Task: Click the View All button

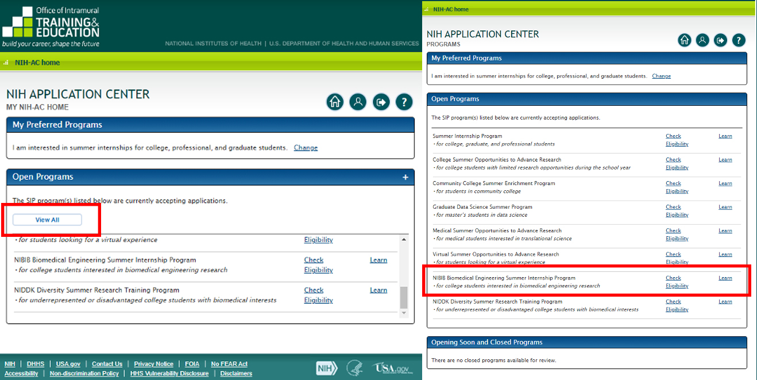Action: click(47, 220)
